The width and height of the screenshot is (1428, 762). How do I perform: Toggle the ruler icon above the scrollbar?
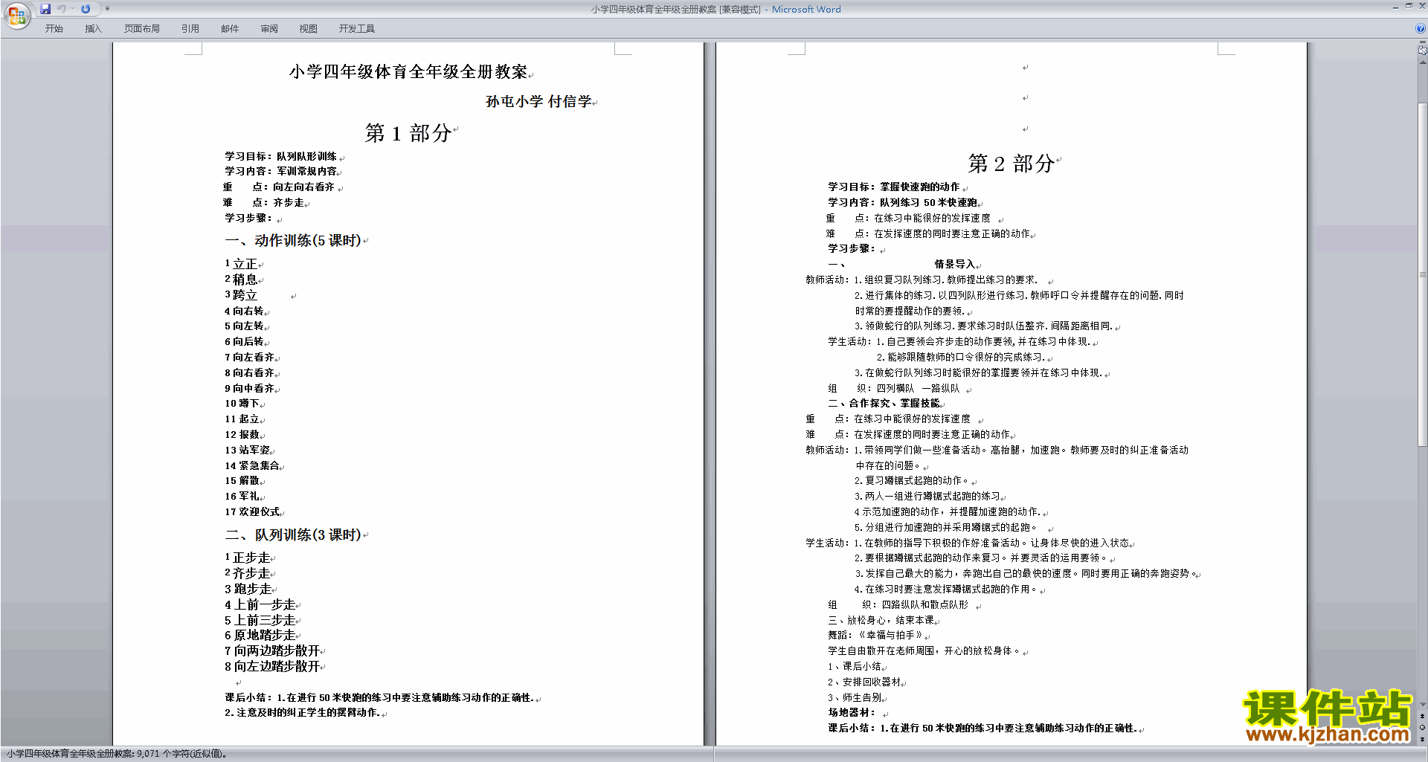[x=1422, y=50]
